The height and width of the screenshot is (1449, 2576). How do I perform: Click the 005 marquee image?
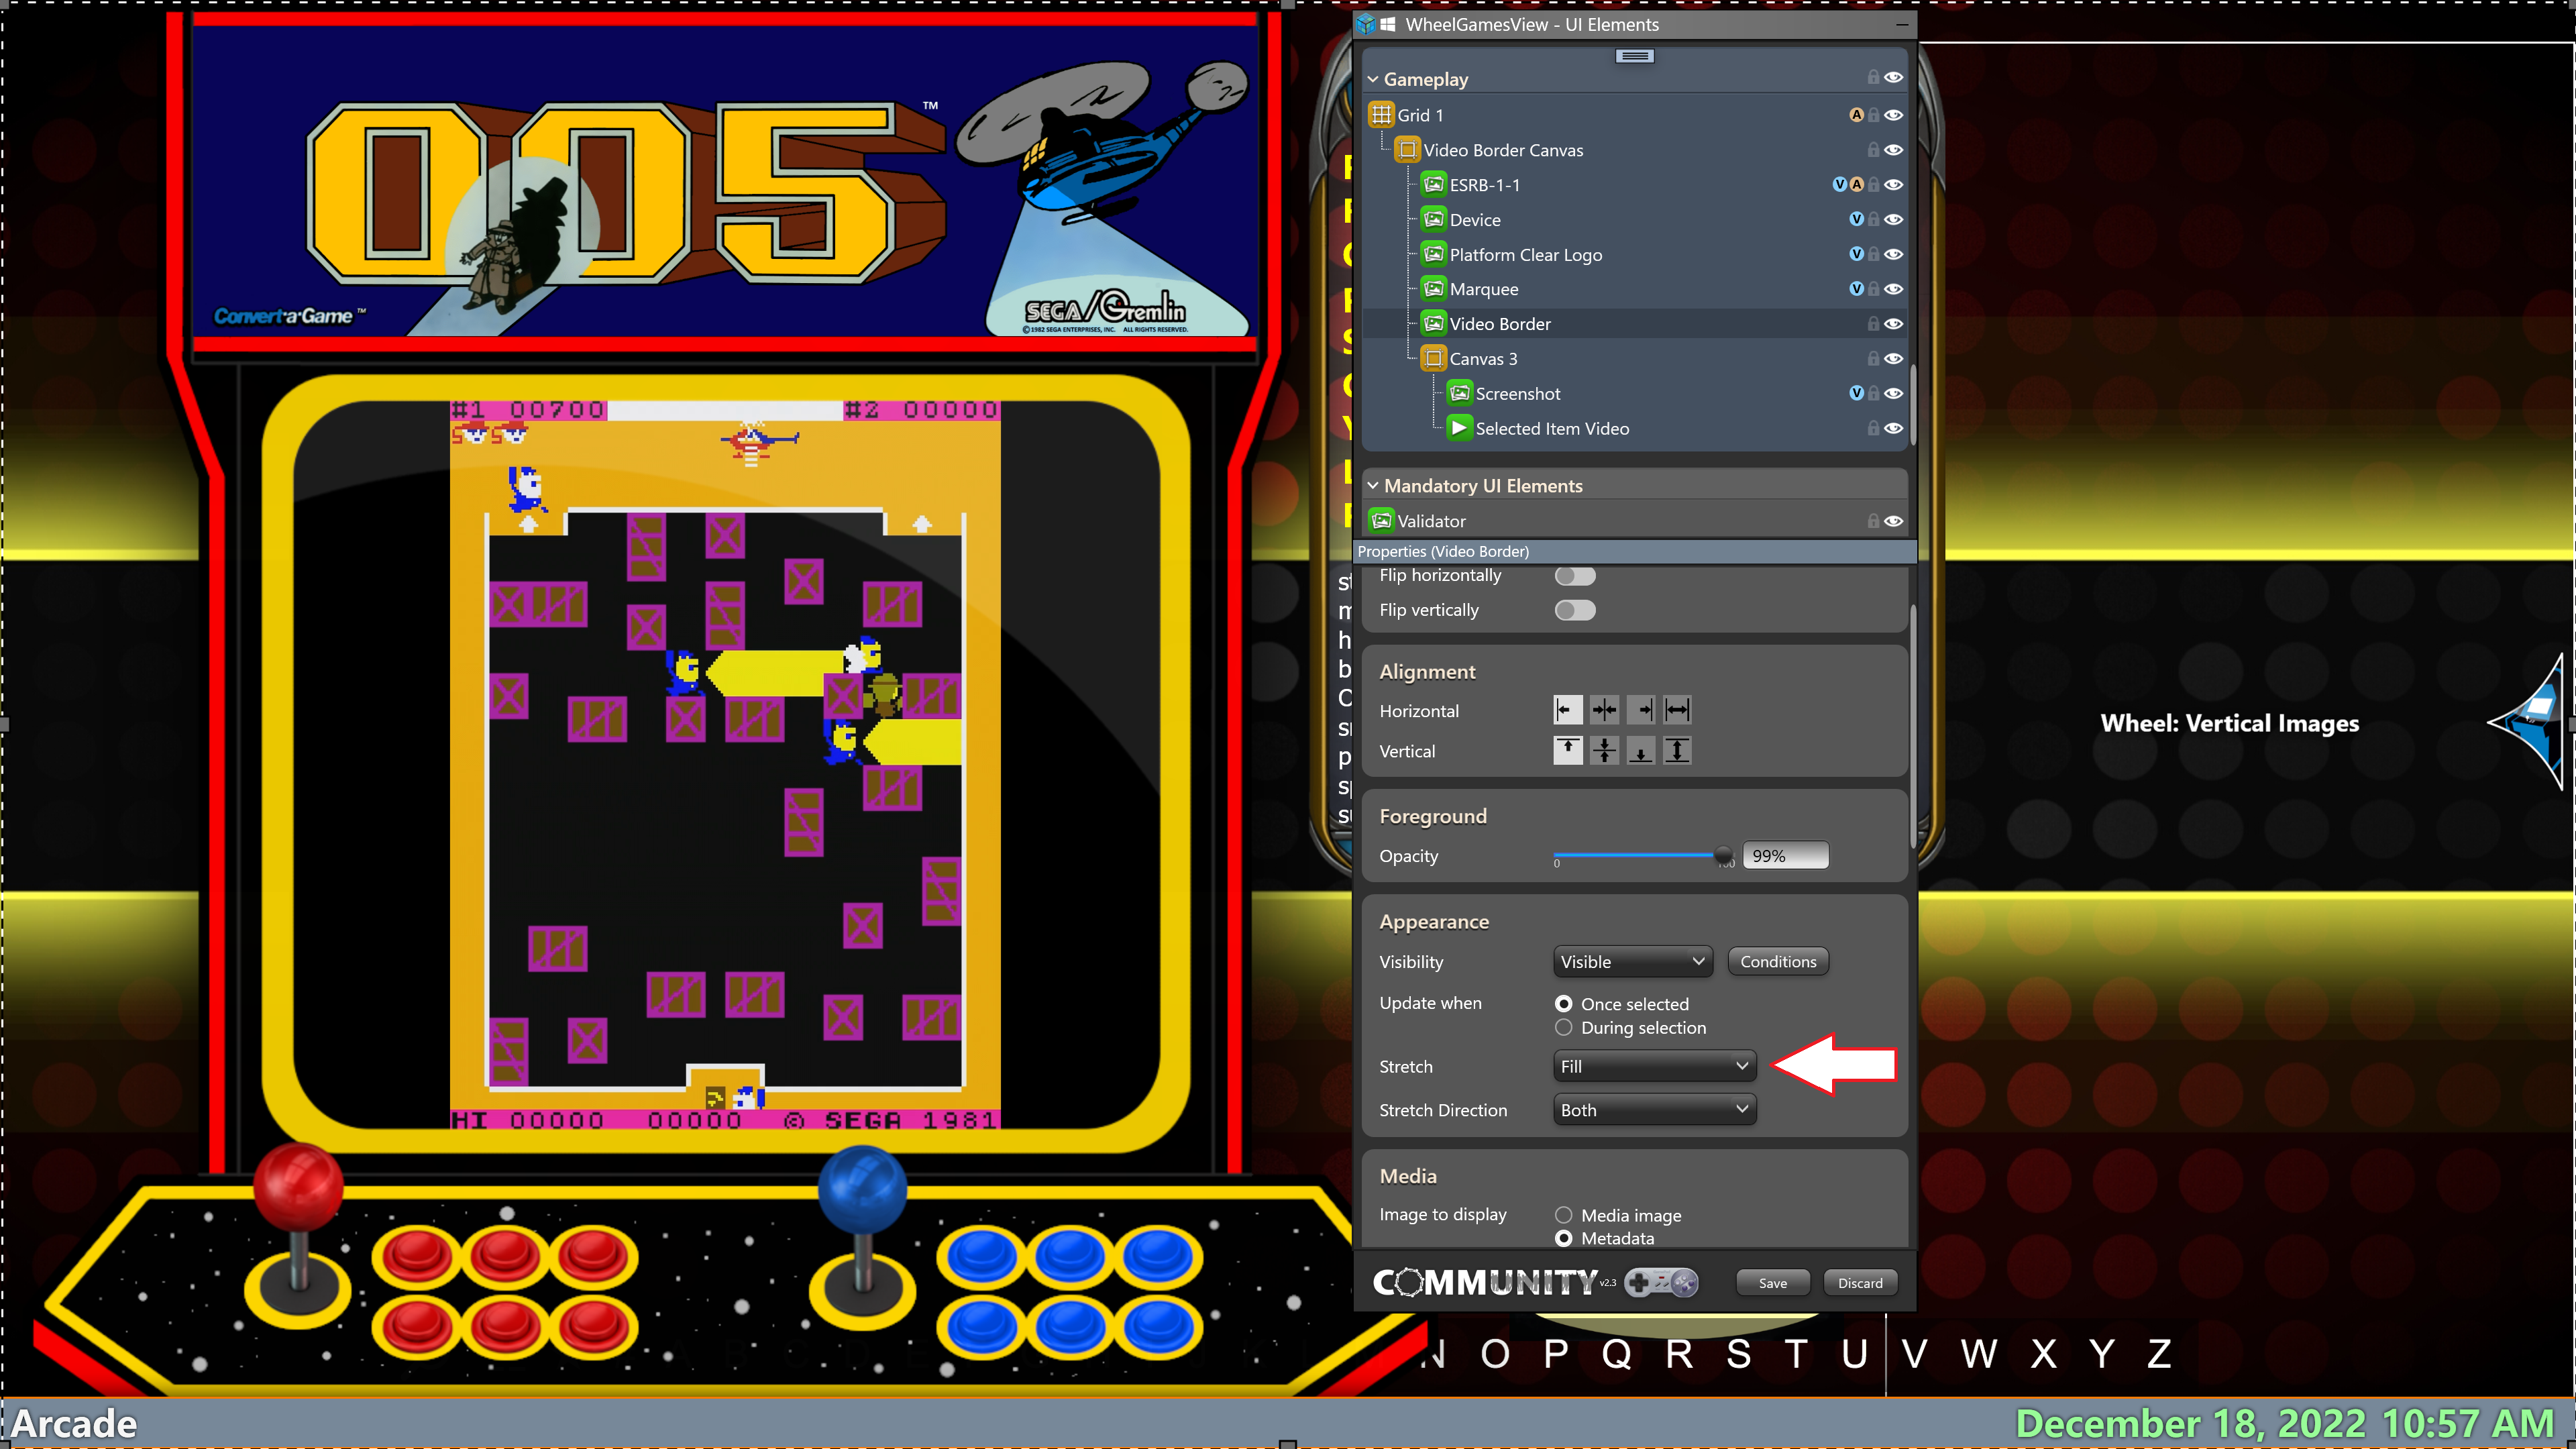tap(724, 181)
